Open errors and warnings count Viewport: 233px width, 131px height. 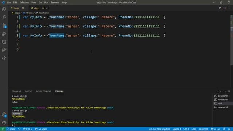click(28, 129)
